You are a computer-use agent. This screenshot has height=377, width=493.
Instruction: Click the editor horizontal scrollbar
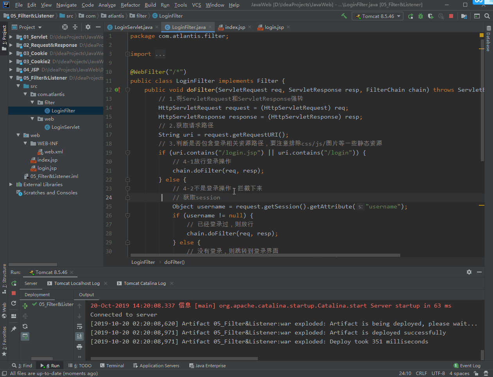pos(266,255)
